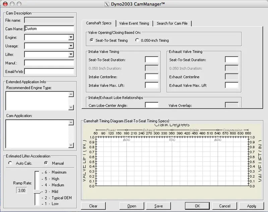Click the '5 - High' ramp rate label
Viewport: 268px width, 212px height.
[x=52, y=179]
